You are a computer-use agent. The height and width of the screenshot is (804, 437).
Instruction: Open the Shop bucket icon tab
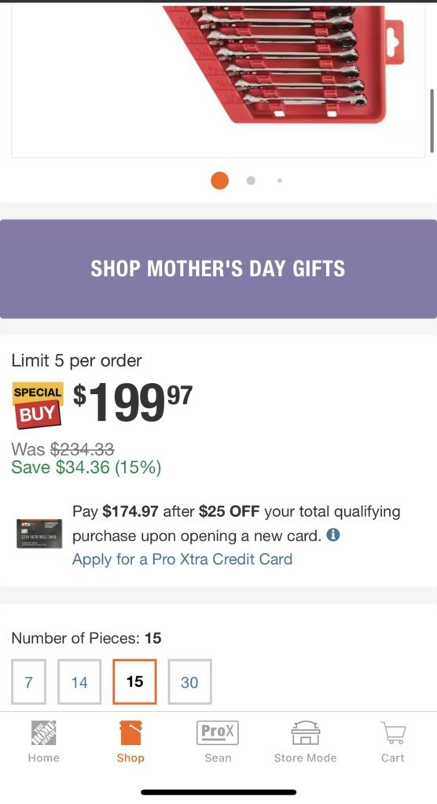(130, 732)
